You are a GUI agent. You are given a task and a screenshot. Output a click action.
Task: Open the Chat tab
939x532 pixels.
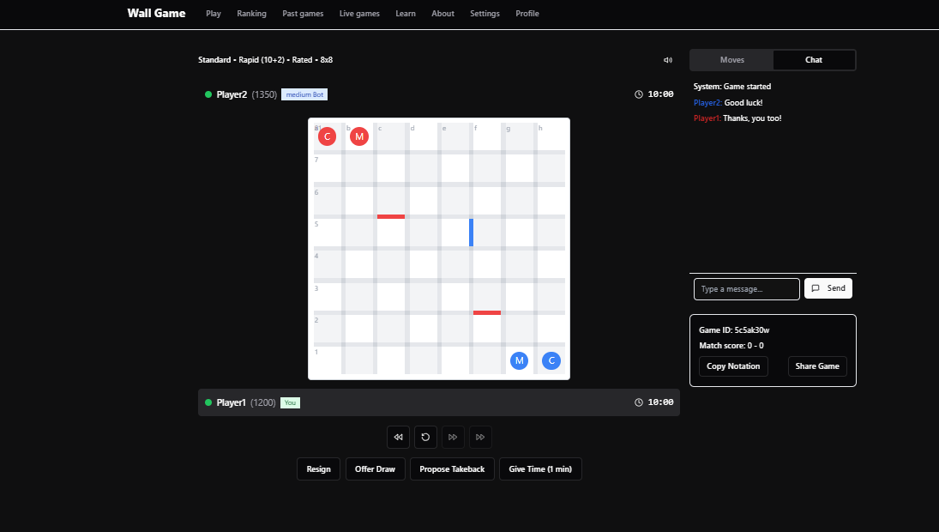(813, 59)
